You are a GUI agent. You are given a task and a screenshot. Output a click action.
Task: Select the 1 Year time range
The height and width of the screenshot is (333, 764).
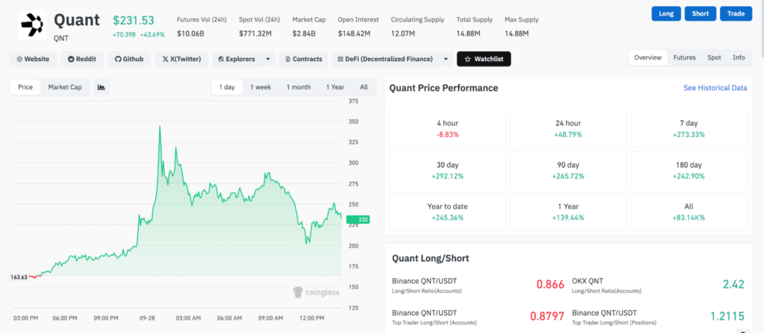coord(335,87)
